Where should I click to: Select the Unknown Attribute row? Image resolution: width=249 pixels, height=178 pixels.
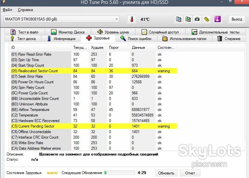[93, 104]
